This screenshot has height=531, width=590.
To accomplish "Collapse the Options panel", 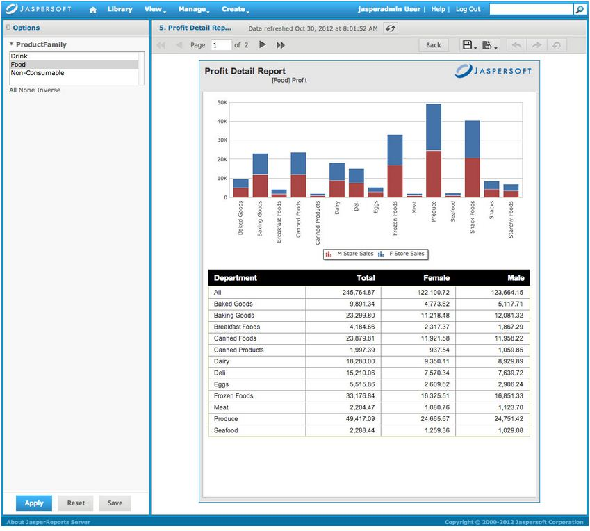I will pos(8,27).
